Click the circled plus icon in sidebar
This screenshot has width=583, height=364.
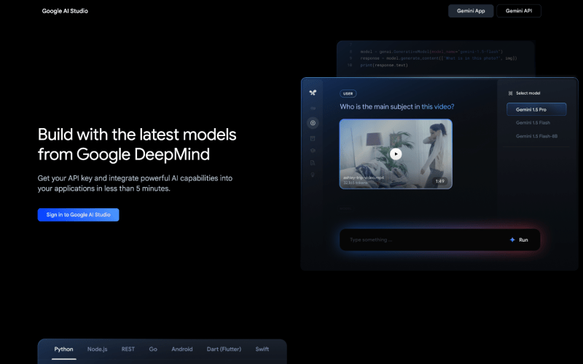[313, 123]
